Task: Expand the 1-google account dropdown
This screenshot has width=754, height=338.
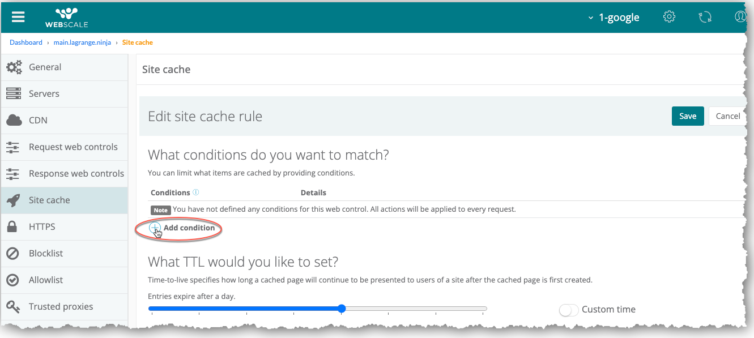Action: tap(614, 17)
